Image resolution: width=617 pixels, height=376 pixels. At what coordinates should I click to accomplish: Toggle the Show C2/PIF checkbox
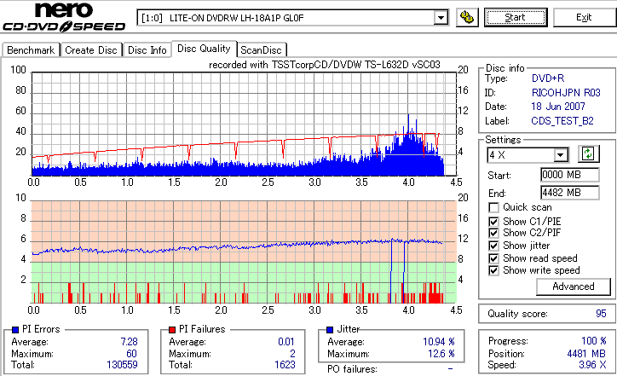[493, 233]
